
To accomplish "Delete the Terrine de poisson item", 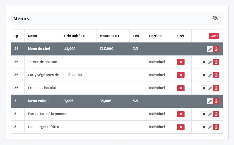I will click(x=216, y=62).
